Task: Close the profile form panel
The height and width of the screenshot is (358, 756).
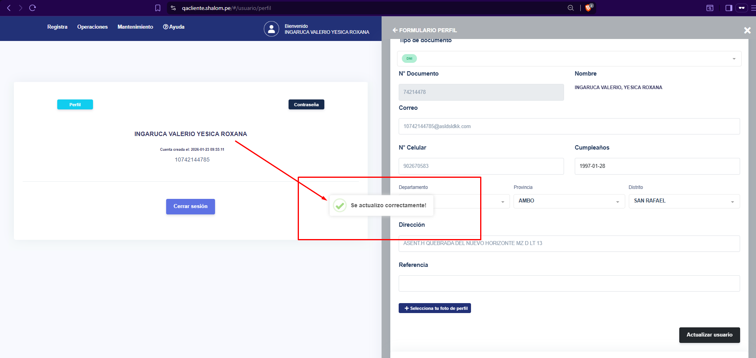Action: pos(747,30)
